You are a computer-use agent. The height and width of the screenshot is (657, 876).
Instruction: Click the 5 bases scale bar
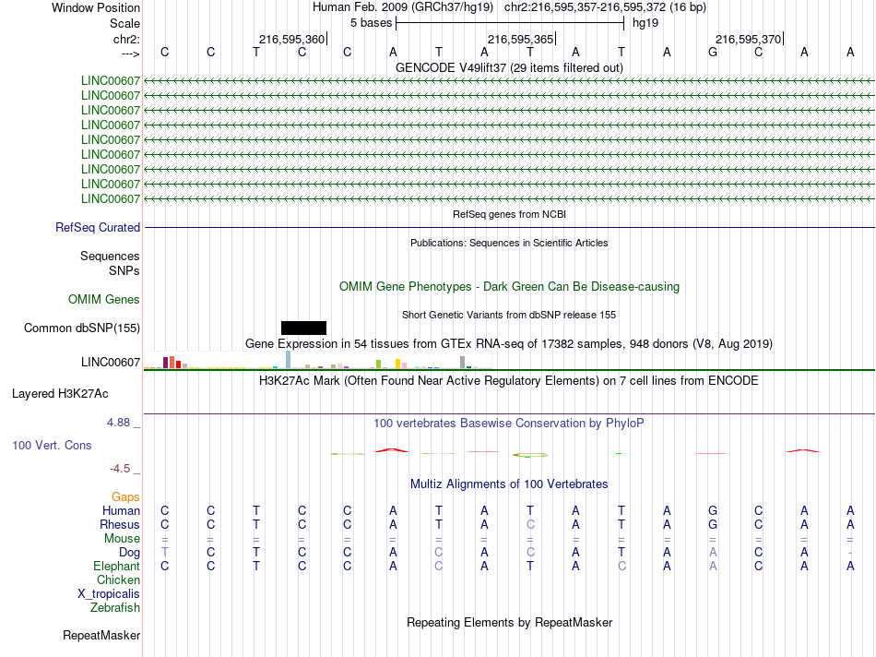point(510,23)
